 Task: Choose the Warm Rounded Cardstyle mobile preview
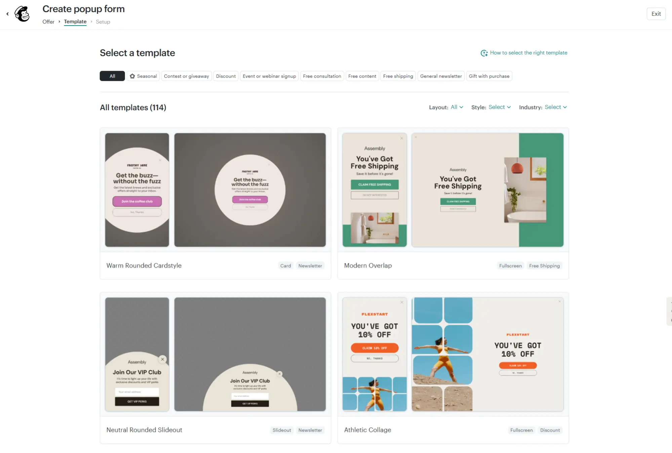pos(137,190)
